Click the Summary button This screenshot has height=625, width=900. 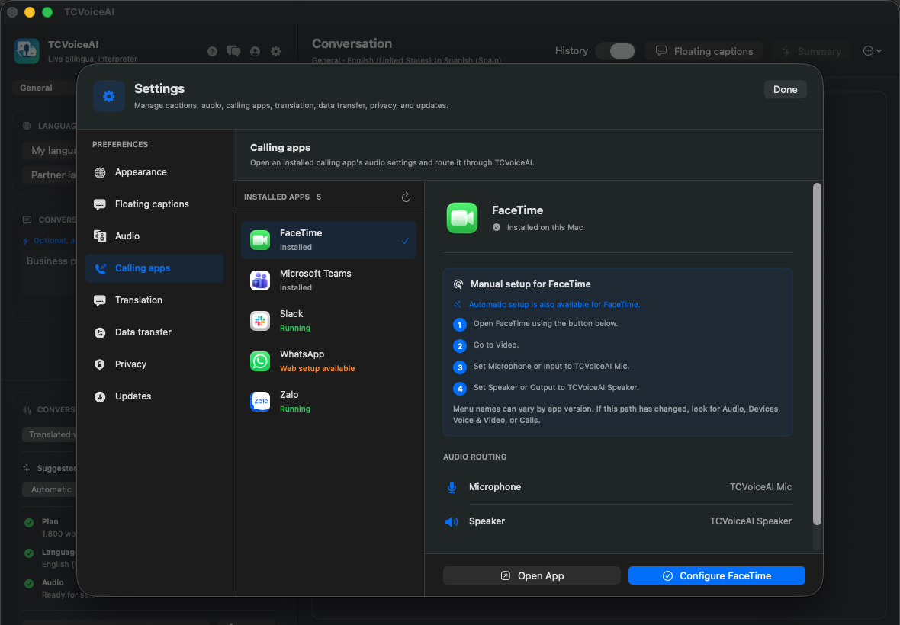pos(812,51)
